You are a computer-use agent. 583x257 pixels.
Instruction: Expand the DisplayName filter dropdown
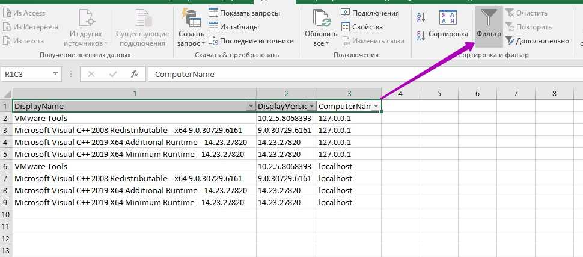point(251,106)
